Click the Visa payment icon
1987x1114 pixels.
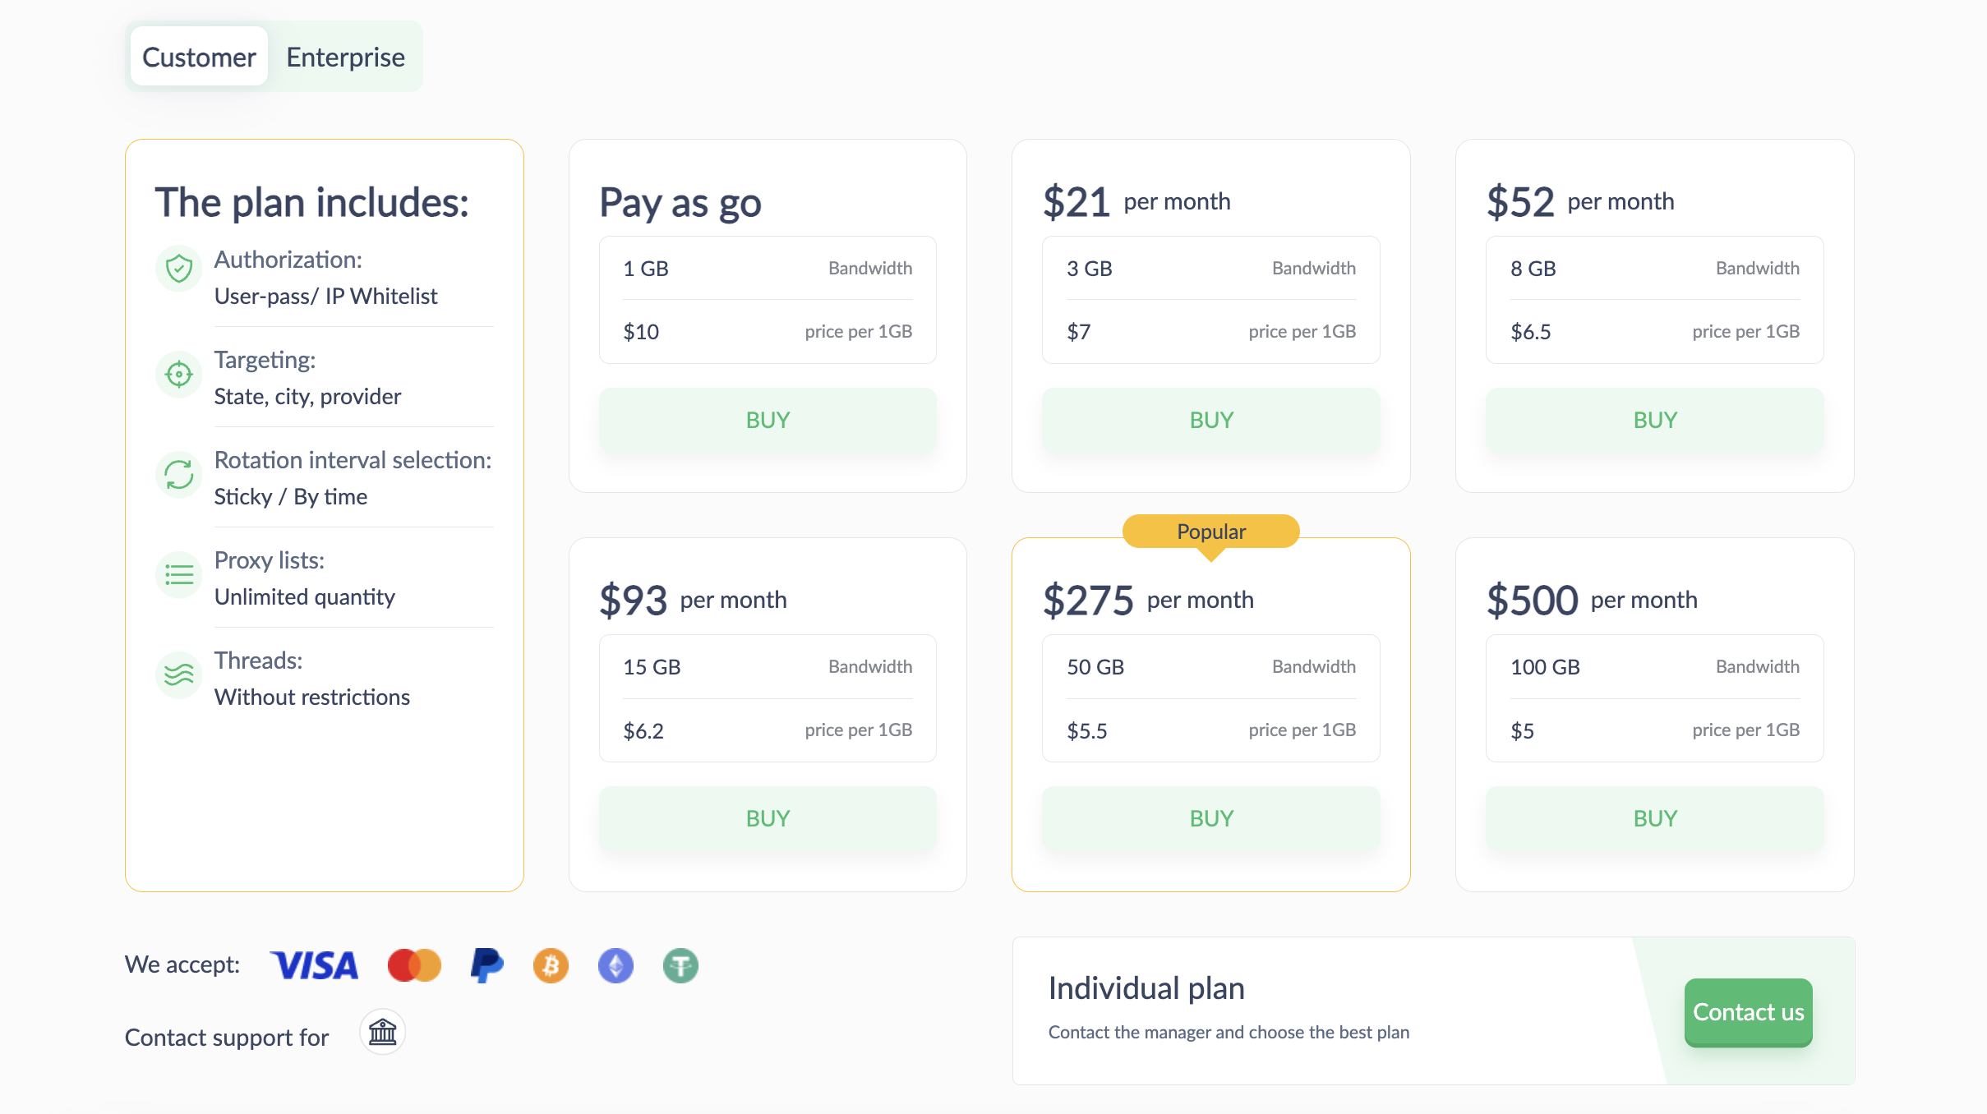pyautogui.click(x=314, y=965)
